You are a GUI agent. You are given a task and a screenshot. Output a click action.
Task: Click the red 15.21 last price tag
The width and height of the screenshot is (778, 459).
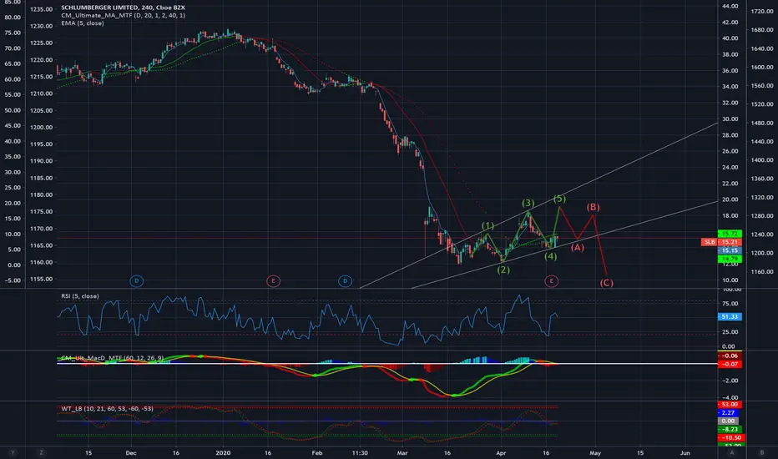click(x=730, y=242)
